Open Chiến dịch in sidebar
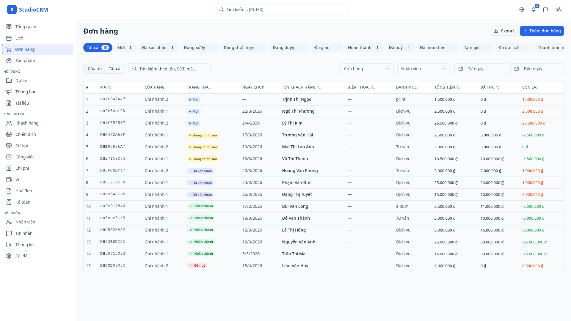Screen dimensions: 571x321 point(26,134)
